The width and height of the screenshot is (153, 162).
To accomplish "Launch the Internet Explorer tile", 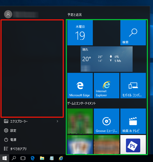I will click(x=107, y=86).
